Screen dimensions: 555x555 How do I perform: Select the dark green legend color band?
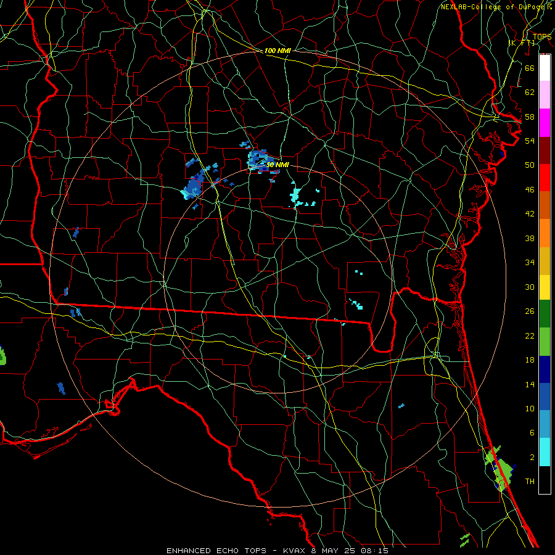(x=545, y=314)
